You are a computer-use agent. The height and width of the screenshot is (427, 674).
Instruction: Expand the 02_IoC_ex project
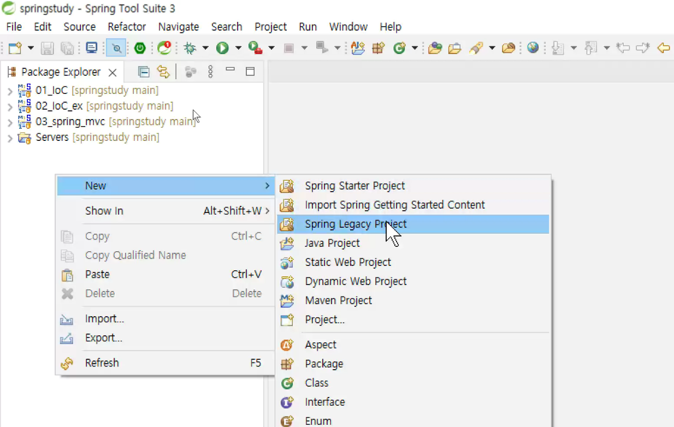pyautogui.click(x=10, y=107)
